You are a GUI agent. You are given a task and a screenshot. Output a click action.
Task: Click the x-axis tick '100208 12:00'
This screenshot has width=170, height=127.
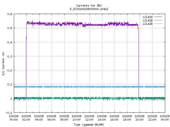89,118
